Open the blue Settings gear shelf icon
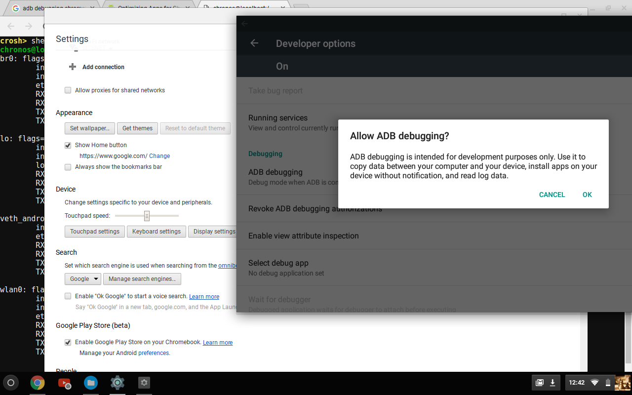Screen dimensions: 632x395 (117, 382)
